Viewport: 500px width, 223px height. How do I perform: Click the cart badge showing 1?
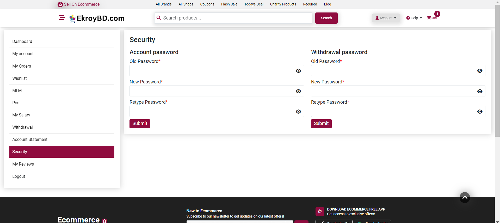click(437, 14)
